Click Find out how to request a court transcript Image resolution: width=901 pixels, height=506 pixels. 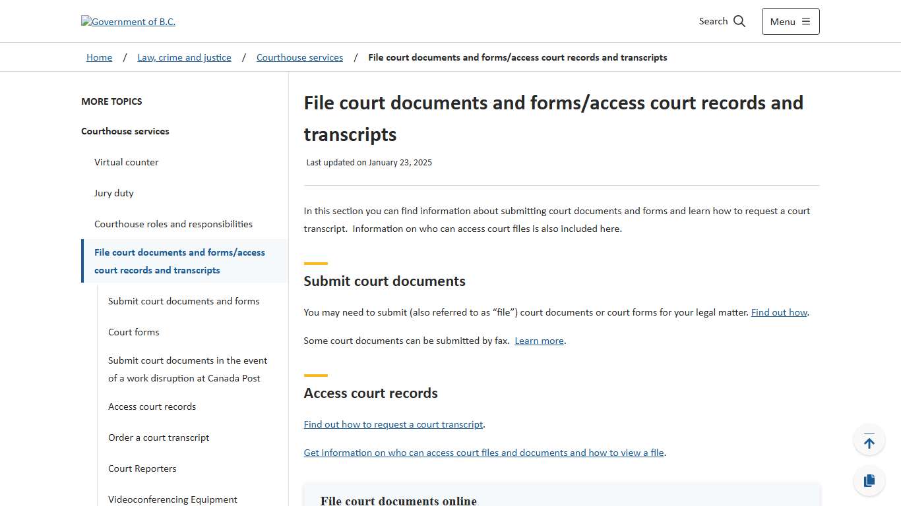(393, 424)
